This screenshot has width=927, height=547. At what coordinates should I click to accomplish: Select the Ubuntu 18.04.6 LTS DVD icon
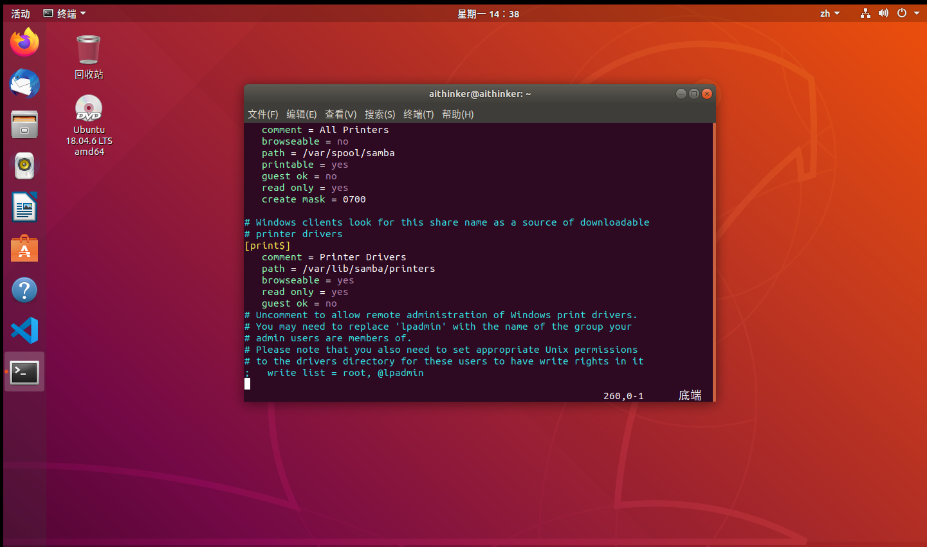pos(89,125)
